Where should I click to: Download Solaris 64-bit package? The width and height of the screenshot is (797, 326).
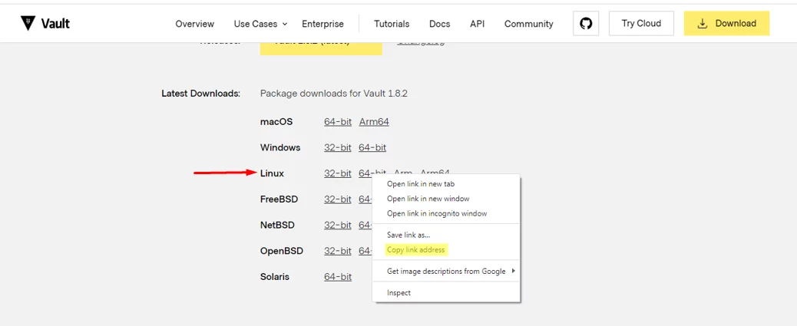point(338,277)
